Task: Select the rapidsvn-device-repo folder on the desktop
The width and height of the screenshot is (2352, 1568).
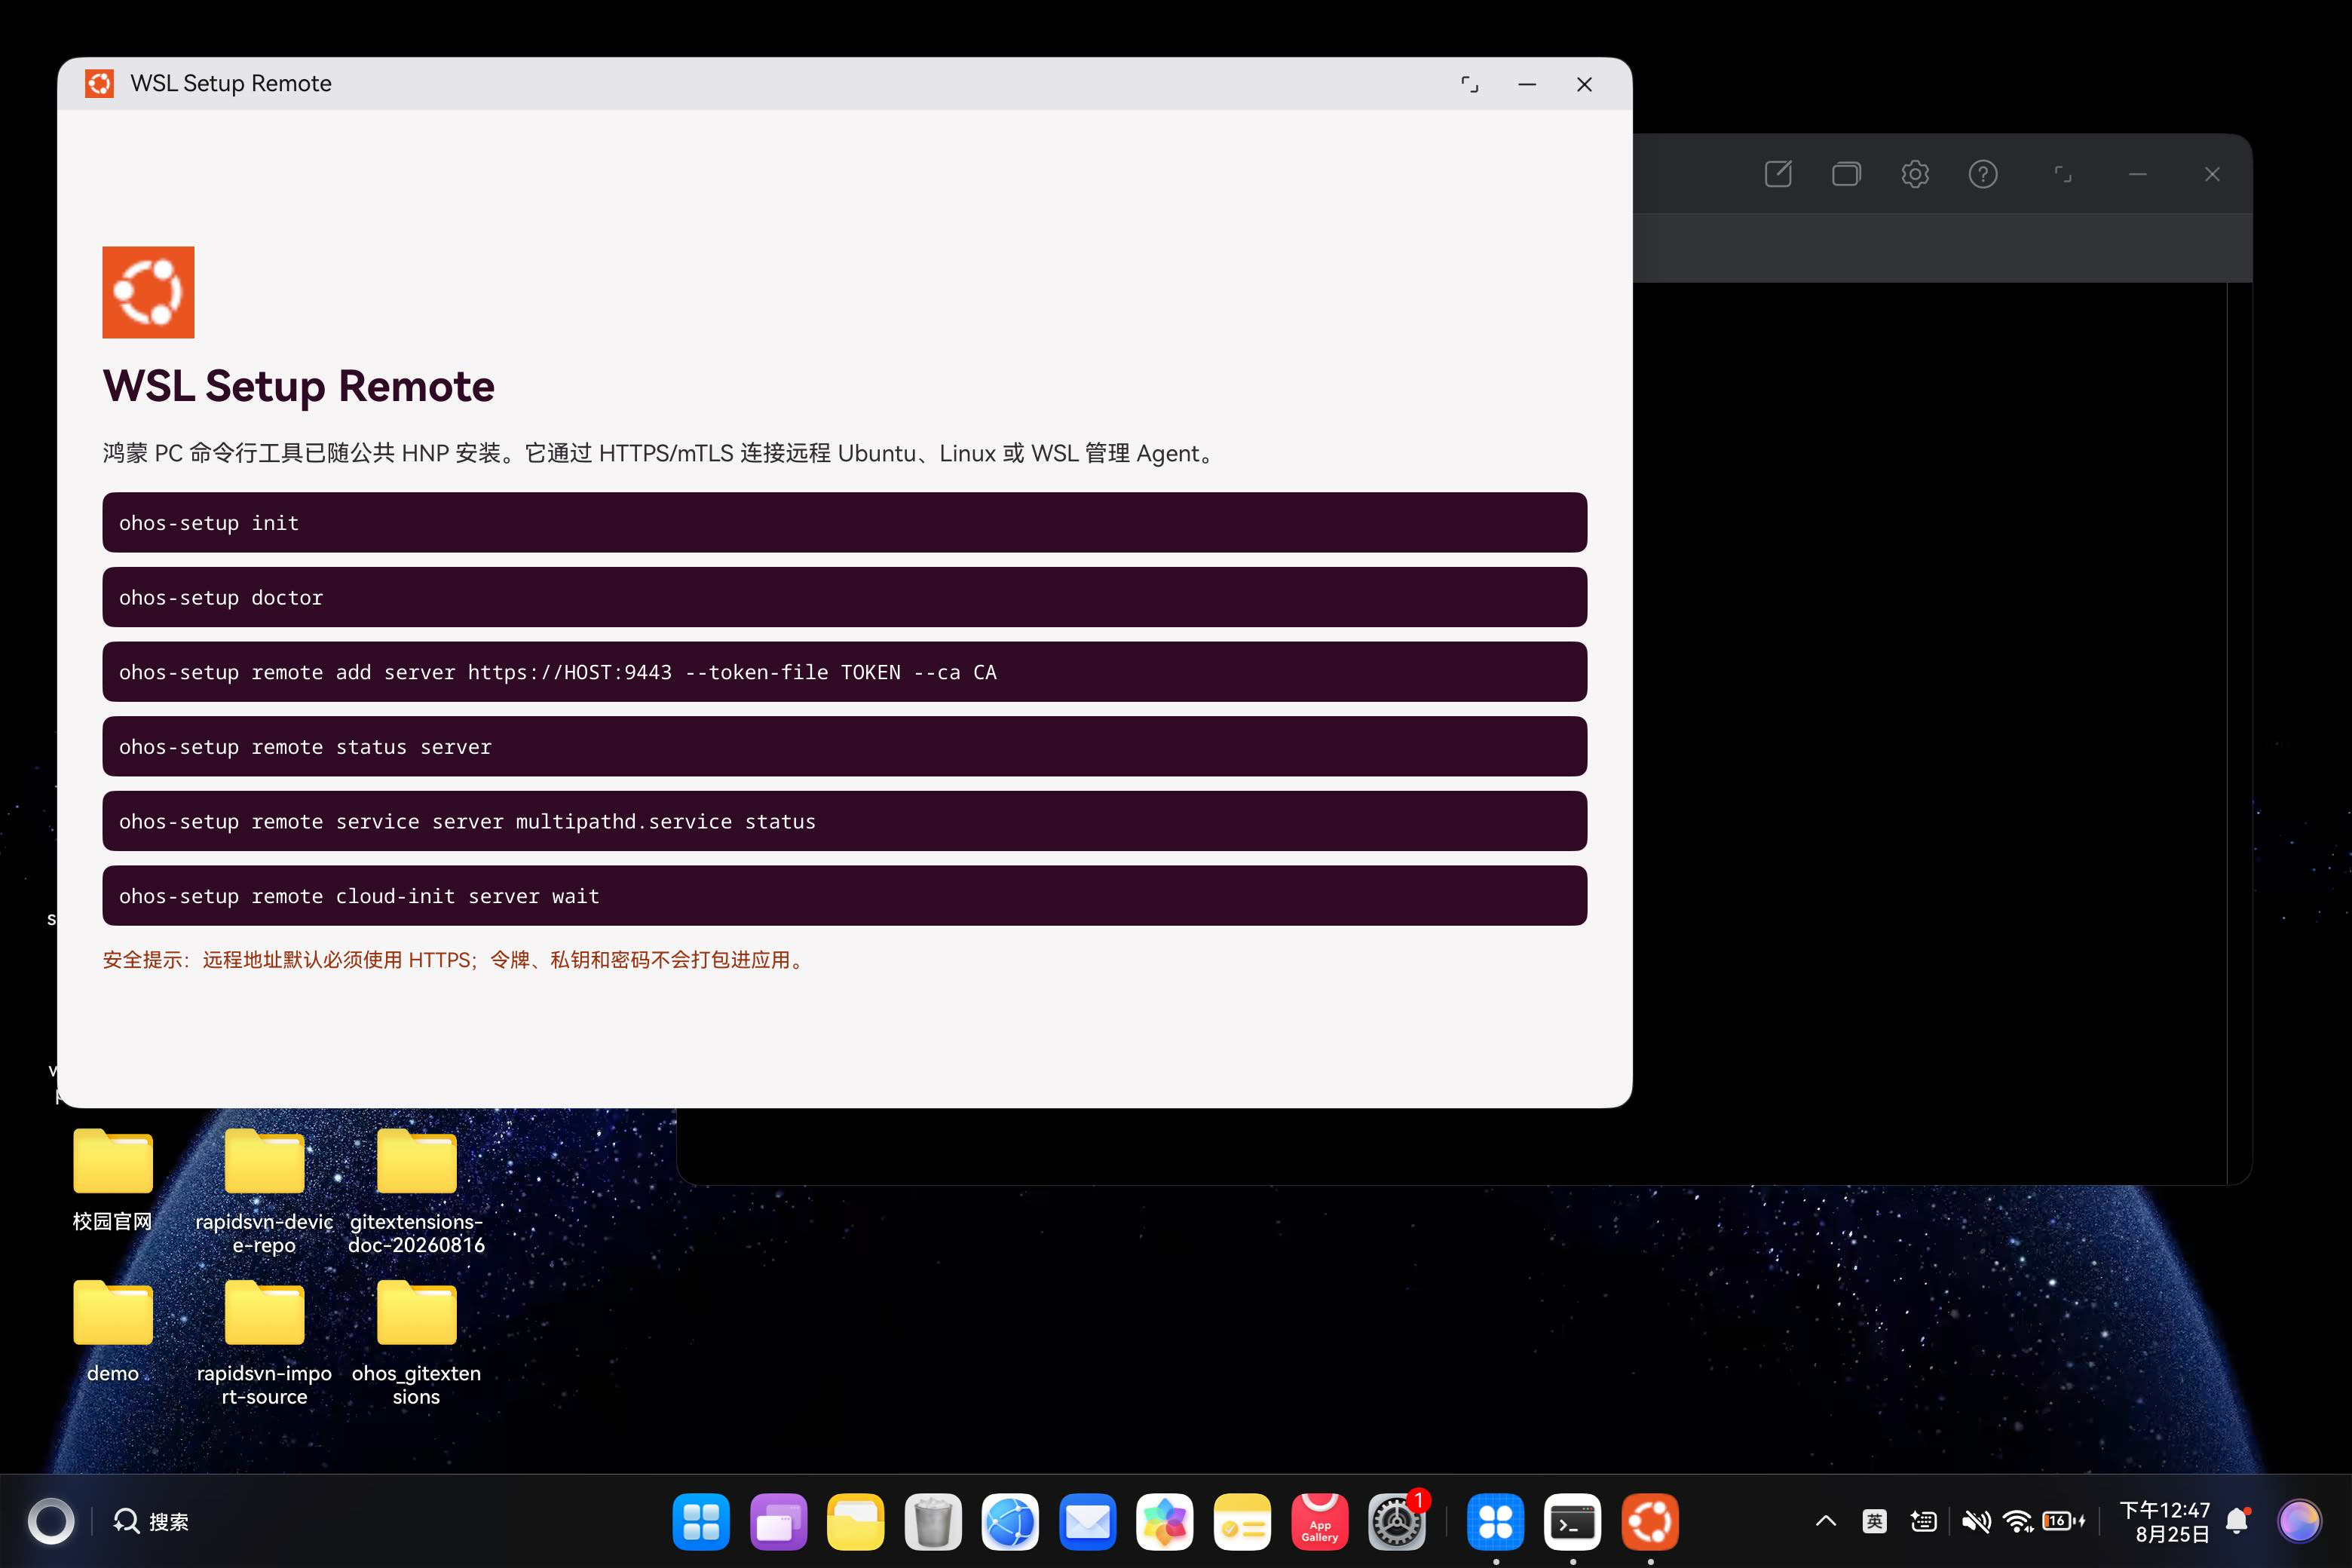Action: (264, 1192)
